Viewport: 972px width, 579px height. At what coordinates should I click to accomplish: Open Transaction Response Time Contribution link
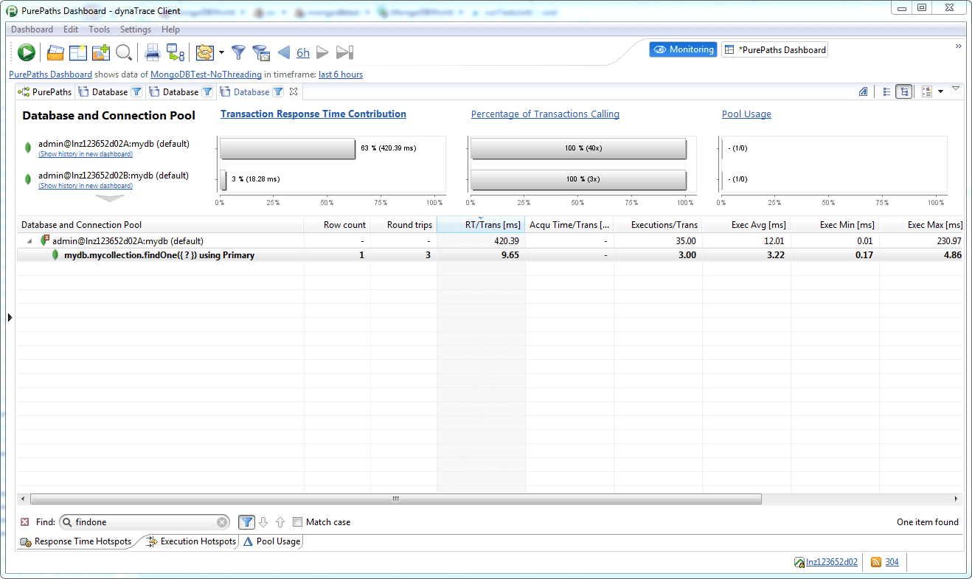(x=313, y=114)
